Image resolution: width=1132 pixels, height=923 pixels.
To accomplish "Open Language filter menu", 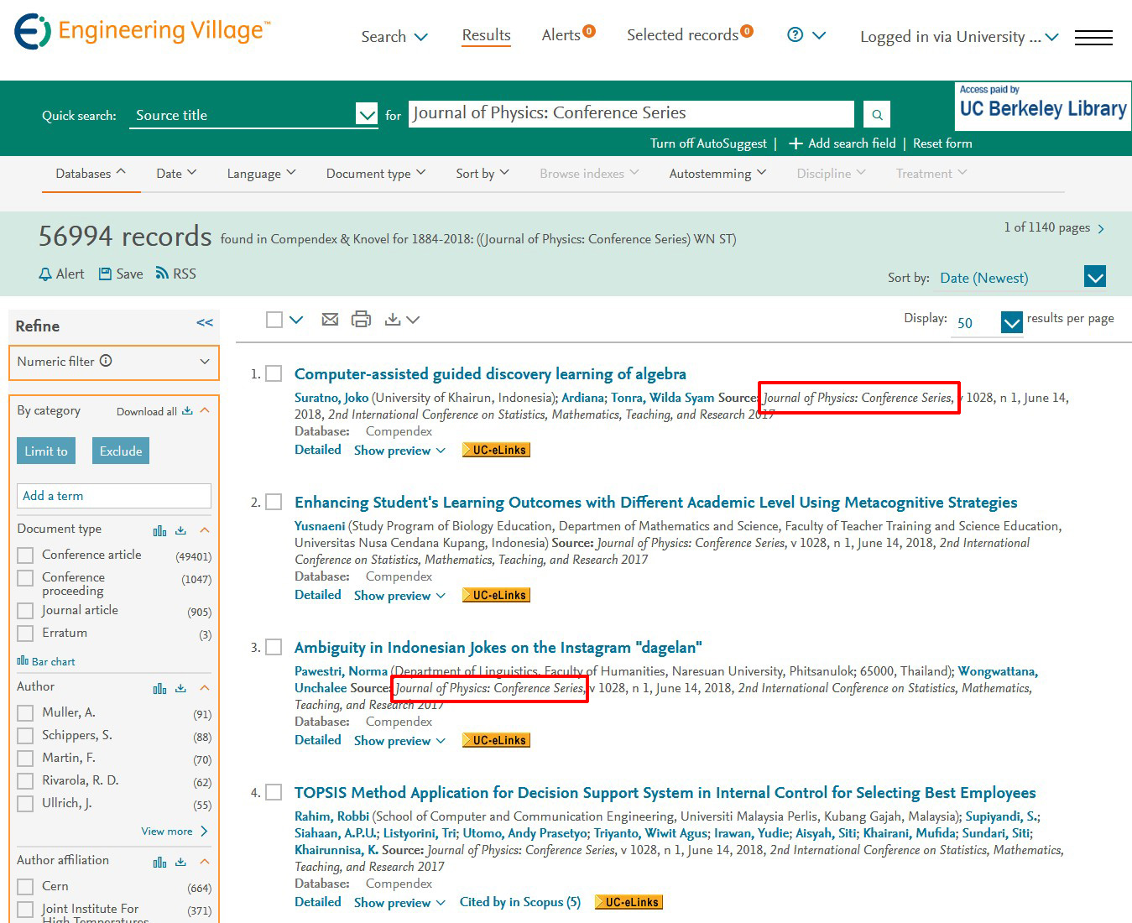I will pos(261,174).
